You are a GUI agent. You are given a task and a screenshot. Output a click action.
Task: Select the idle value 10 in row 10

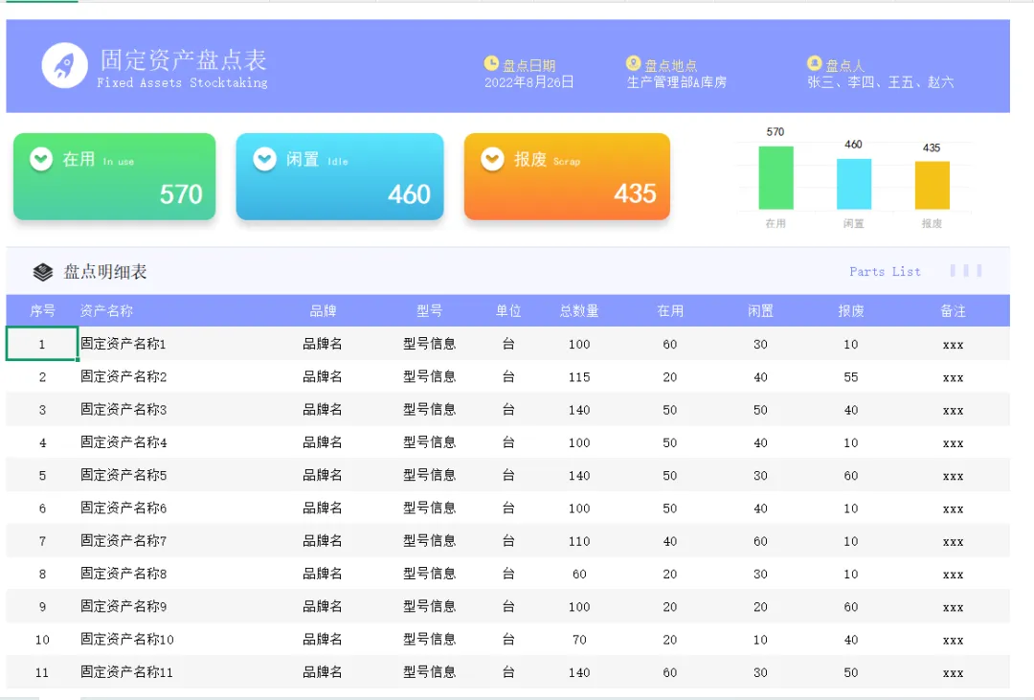coord(760,640)
